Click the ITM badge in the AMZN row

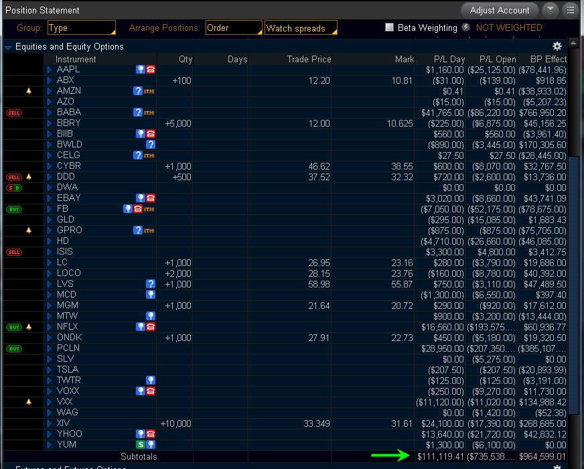[x=149, y=91]
